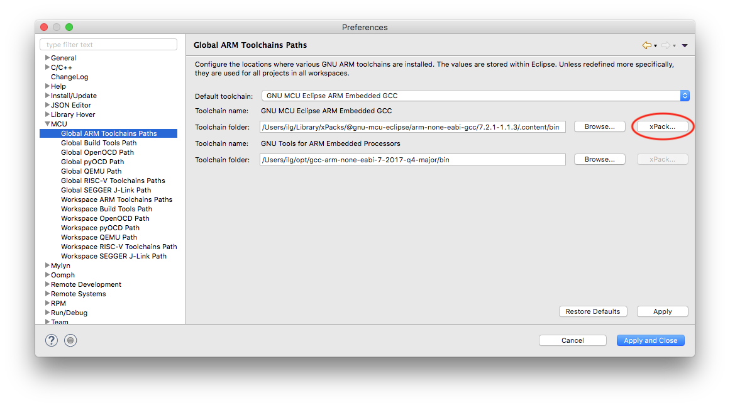Cancel the Preferences dialog
730x407 pixels.
[x=573, y=340]
